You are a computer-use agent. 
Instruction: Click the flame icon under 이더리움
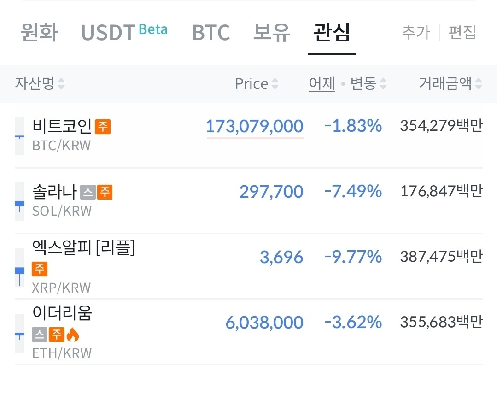pyautogui.click(x=72, y=335)
